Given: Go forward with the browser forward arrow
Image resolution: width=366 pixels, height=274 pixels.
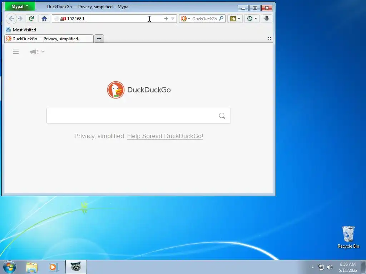Looking at the screenshot, I should pyautogui.click(x=20, y=19).
